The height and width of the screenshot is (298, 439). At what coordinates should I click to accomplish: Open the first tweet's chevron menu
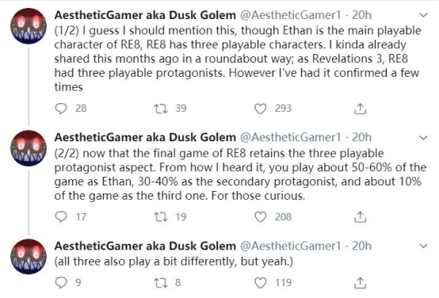click(424, 15)
